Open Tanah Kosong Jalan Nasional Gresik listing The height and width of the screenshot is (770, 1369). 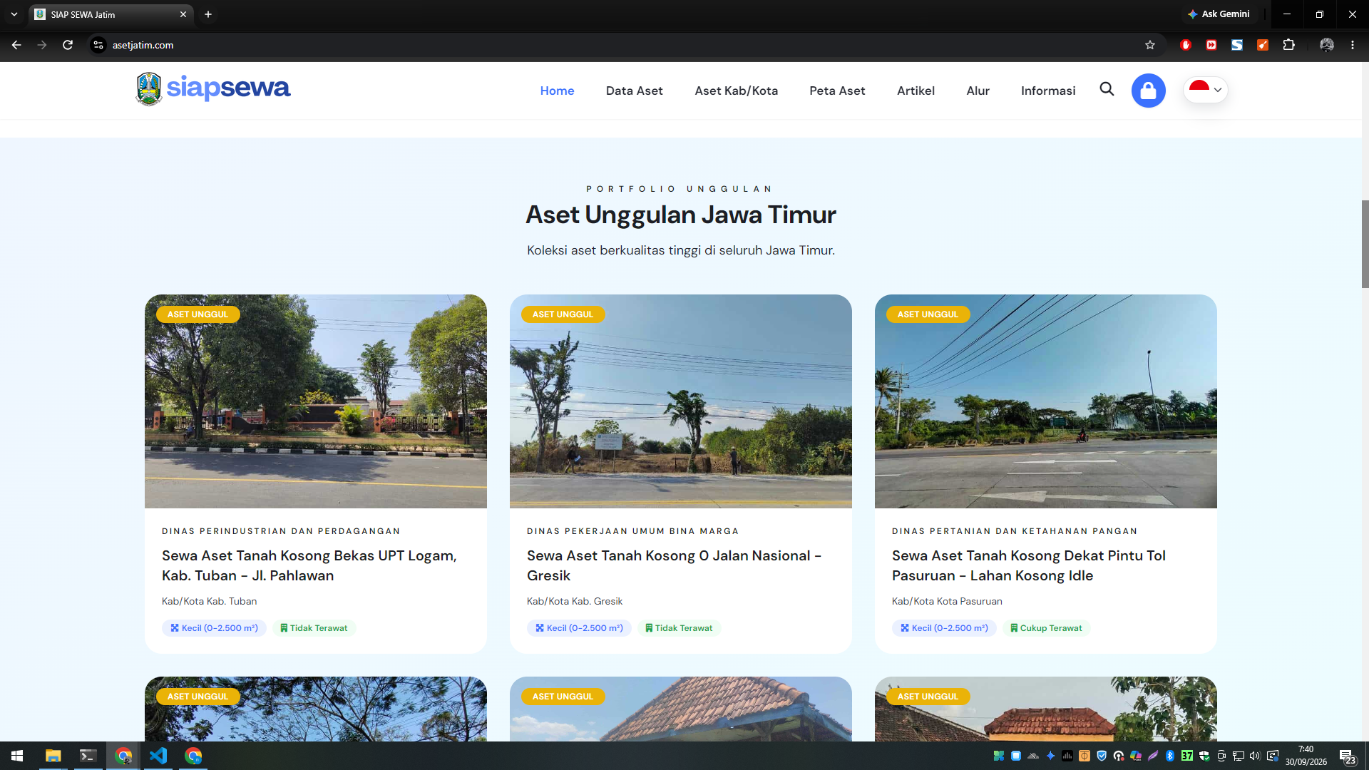(674, 565)
